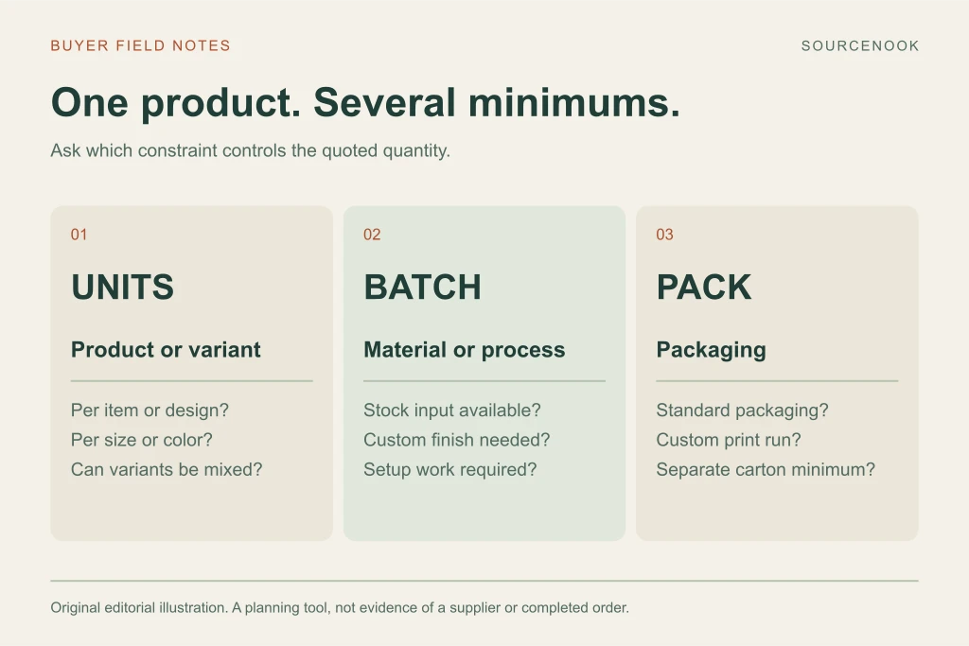Click the question Stock input available?

point(451,410)
